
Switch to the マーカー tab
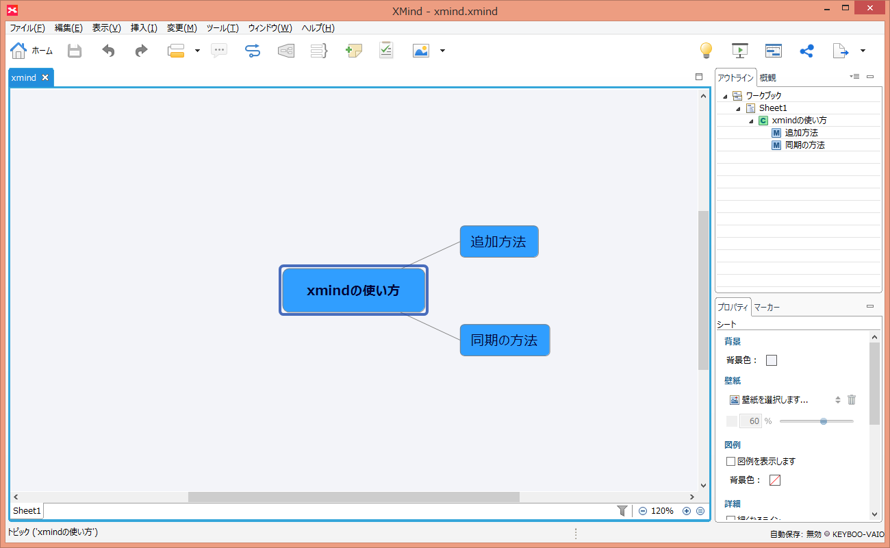pos(767,308)
